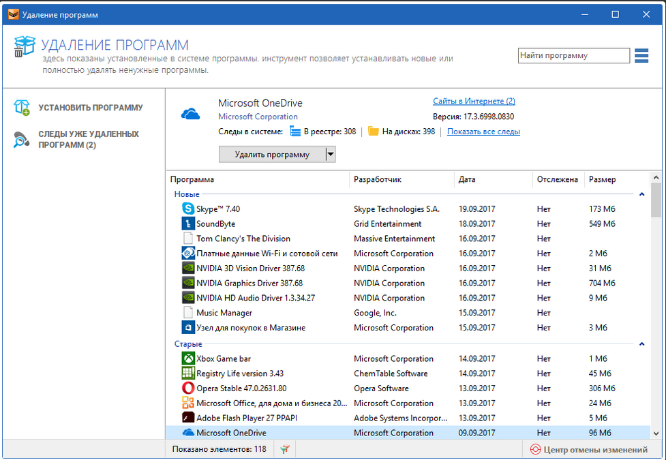This screenshot has width=666, height=460.
Task: Sort by Размер column header
Action: 617,179
